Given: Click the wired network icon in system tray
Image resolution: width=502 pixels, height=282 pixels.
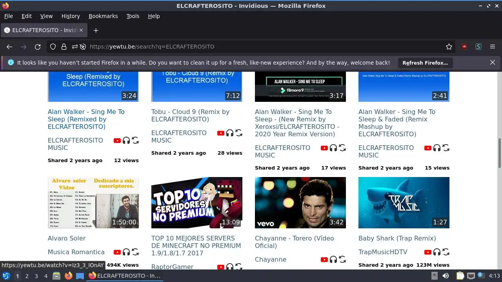Looking at the screenshot, I should (x=471, y=276).
